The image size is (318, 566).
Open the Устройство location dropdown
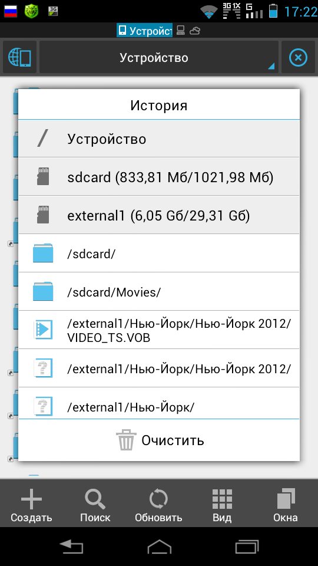pos(158,57)
